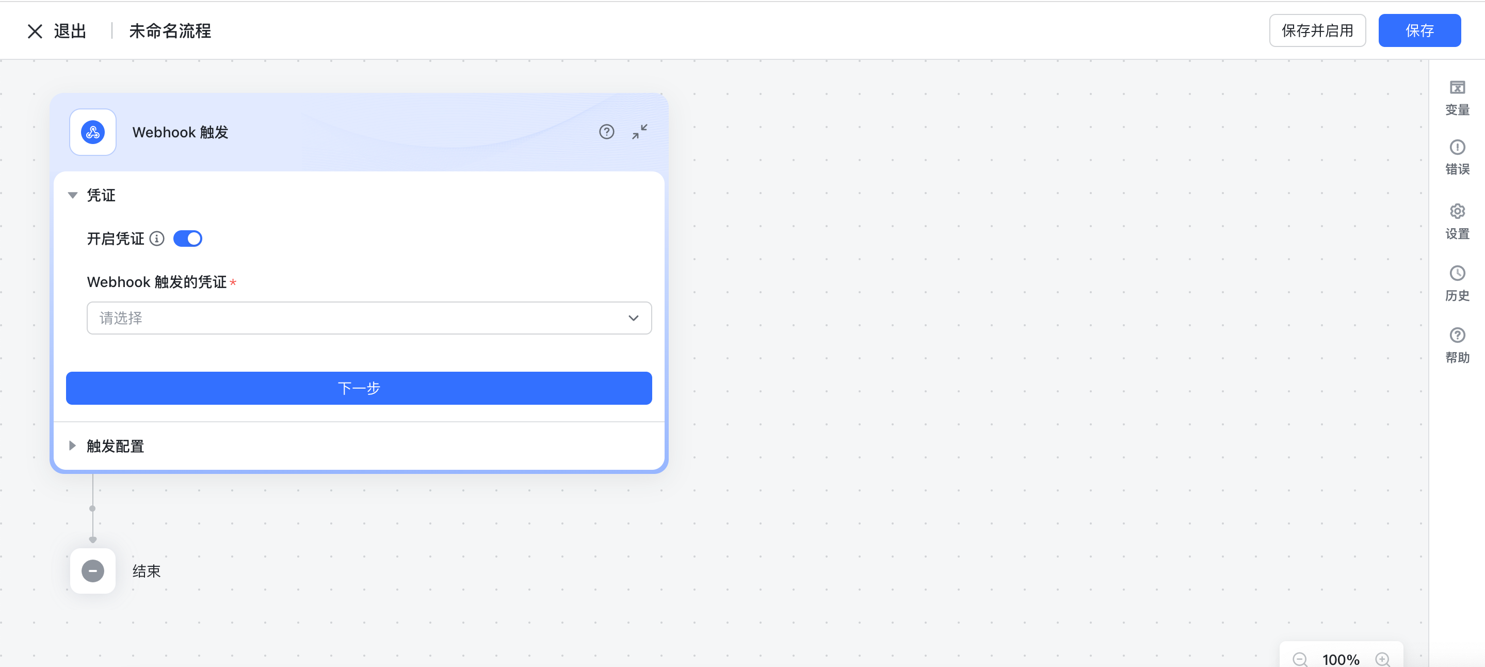Click the minus icon on the 结束 node
Viewport: 1485px width, 667px height.
92,570
